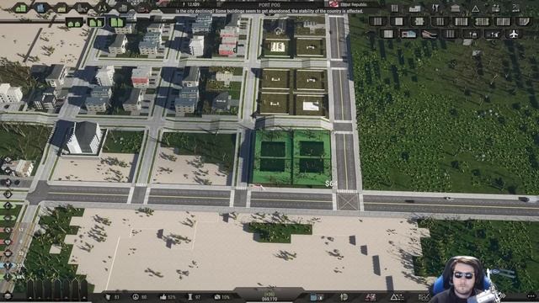
Task: Choose high-density residential towers option
Action: (x=117, y=23)
